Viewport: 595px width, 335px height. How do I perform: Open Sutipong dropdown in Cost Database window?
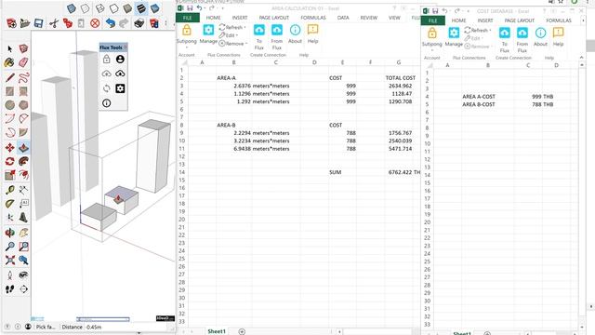(x=431, y=38)
